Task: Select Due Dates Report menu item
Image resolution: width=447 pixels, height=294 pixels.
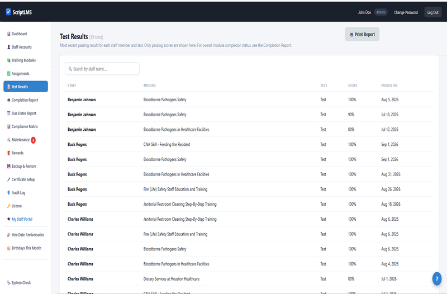Action: (x=26, y=113)
